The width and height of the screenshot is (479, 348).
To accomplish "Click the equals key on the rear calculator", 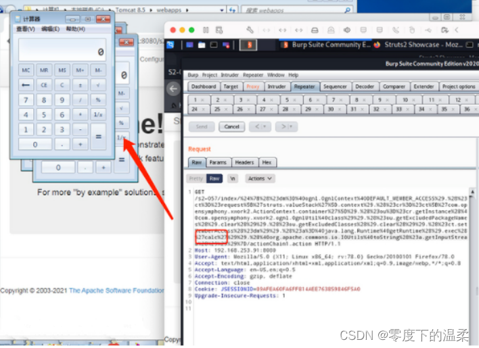I will point(122,159).
